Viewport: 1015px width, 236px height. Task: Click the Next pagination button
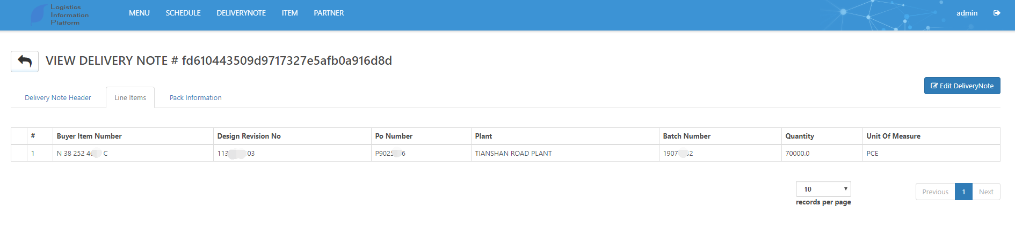coord(986,192)
